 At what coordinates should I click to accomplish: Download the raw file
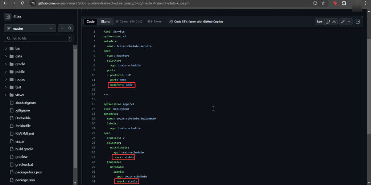pos(334,22)
